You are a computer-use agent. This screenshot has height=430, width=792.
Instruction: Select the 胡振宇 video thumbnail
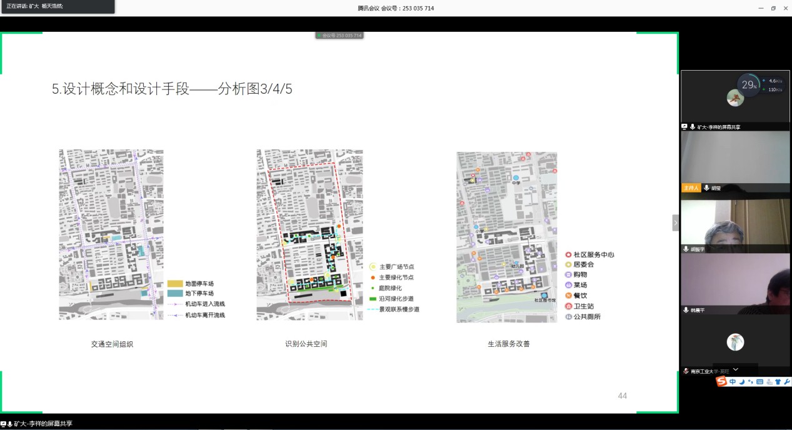pyautogui.click(x=735, y=222)
